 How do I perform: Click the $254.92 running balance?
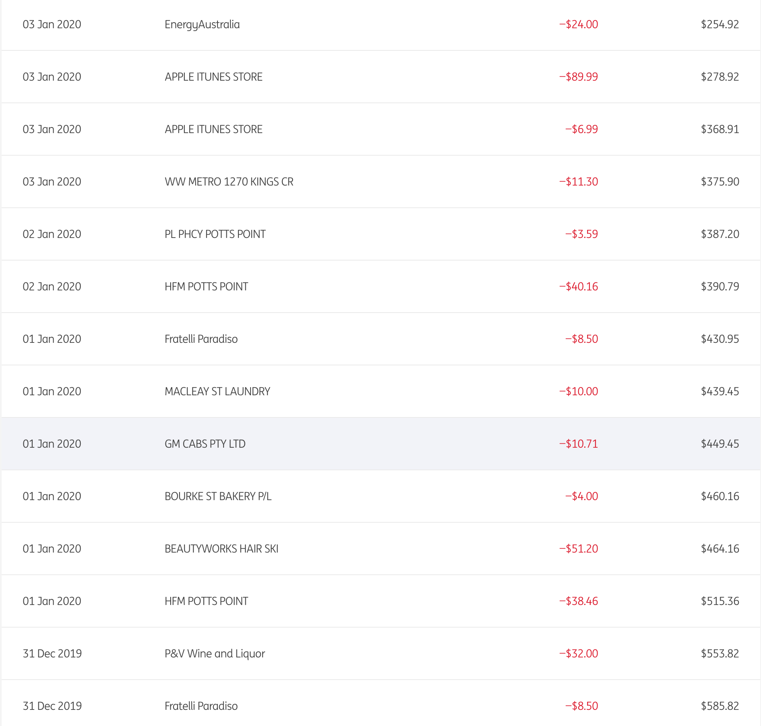(719, 25)
